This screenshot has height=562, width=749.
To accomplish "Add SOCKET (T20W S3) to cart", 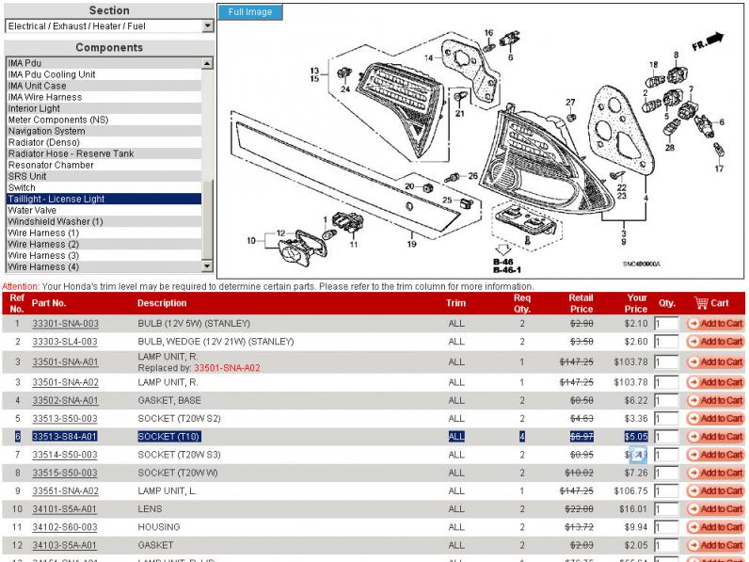I will [715, 455].
